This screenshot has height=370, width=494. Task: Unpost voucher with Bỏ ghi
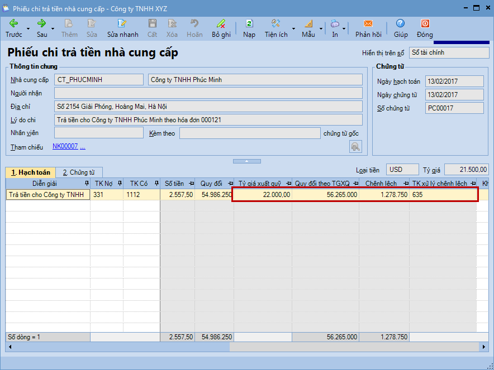221,28
